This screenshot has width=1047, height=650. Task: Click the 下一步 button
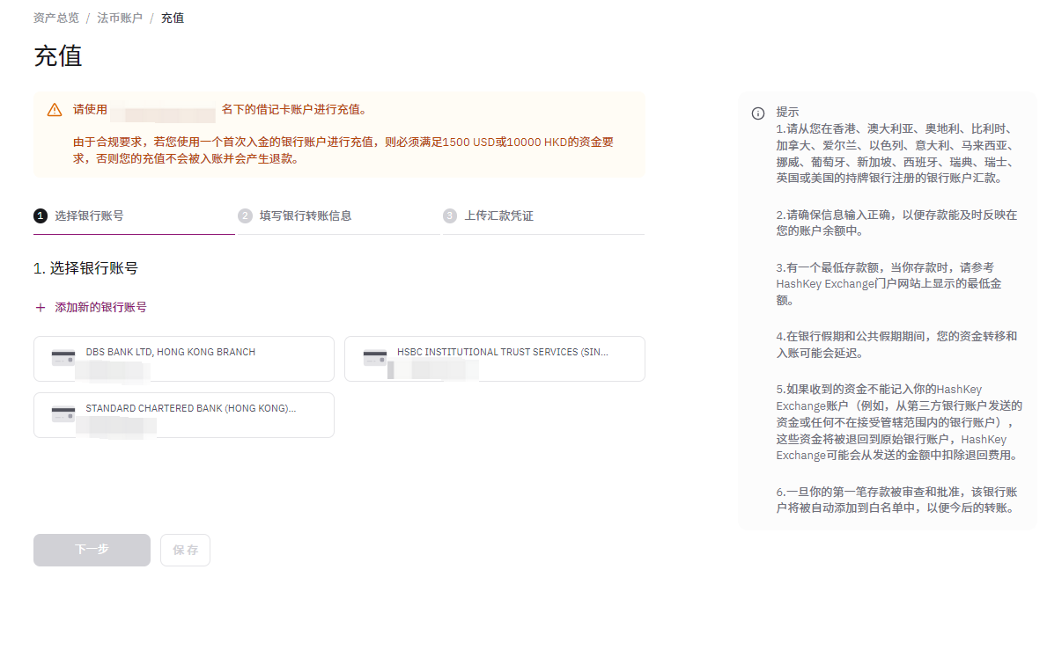92,550
